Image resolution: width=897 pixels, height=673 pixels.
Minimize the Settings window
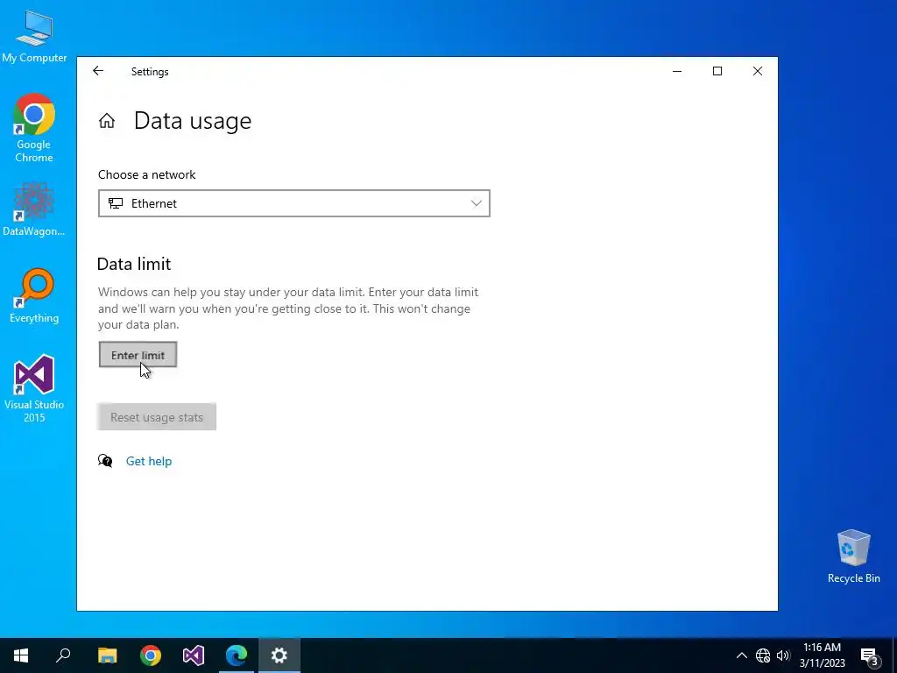[x=677, y=71]
